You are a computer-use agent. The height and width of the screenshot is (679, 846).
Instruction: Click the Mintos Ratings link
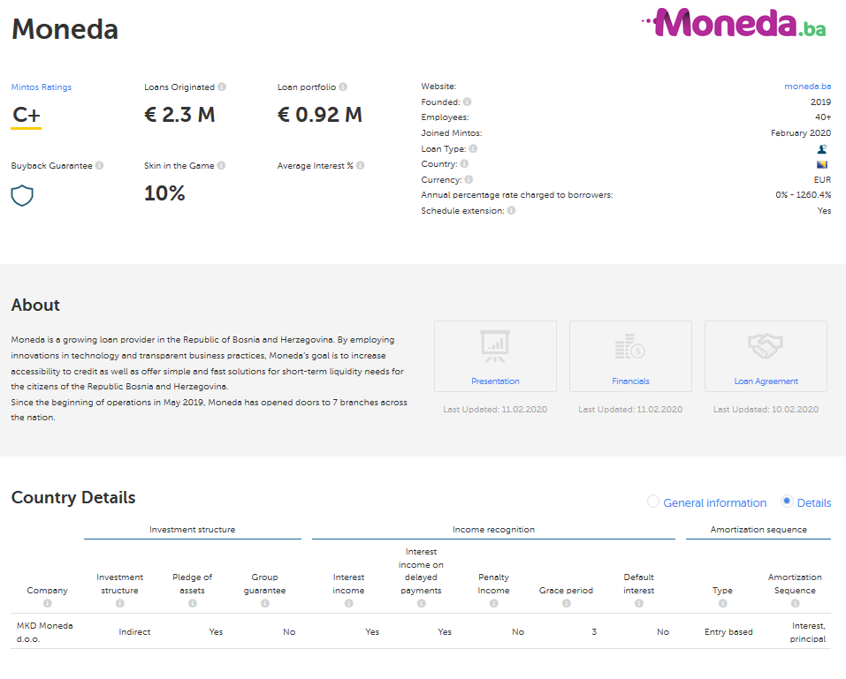[42, 87]
